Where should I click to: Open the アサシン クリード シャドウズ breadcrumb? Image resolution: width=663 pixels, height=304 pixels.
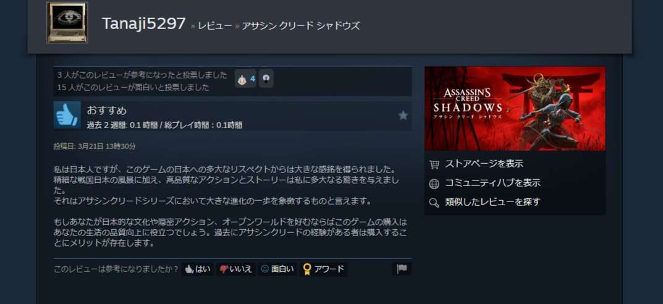pyautogui.click(x=301, y=26)
